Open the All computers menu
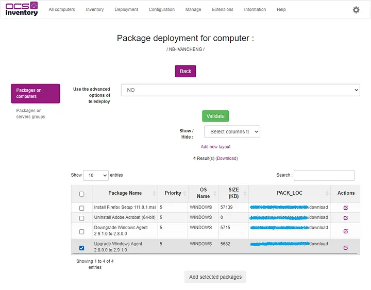Screen dimensions: 371x290 [x=62, y=9]
